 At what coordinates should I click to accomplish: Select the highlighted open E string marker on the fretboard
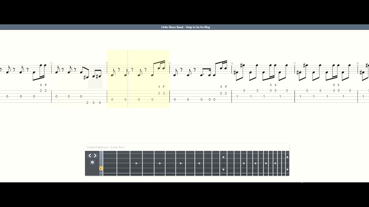101,168
